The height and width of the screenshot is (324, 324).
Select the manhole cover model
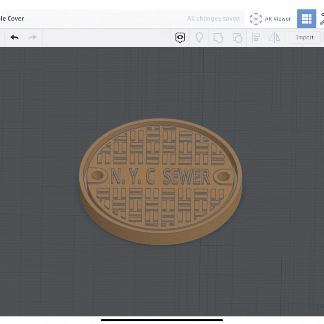(161, 181)
